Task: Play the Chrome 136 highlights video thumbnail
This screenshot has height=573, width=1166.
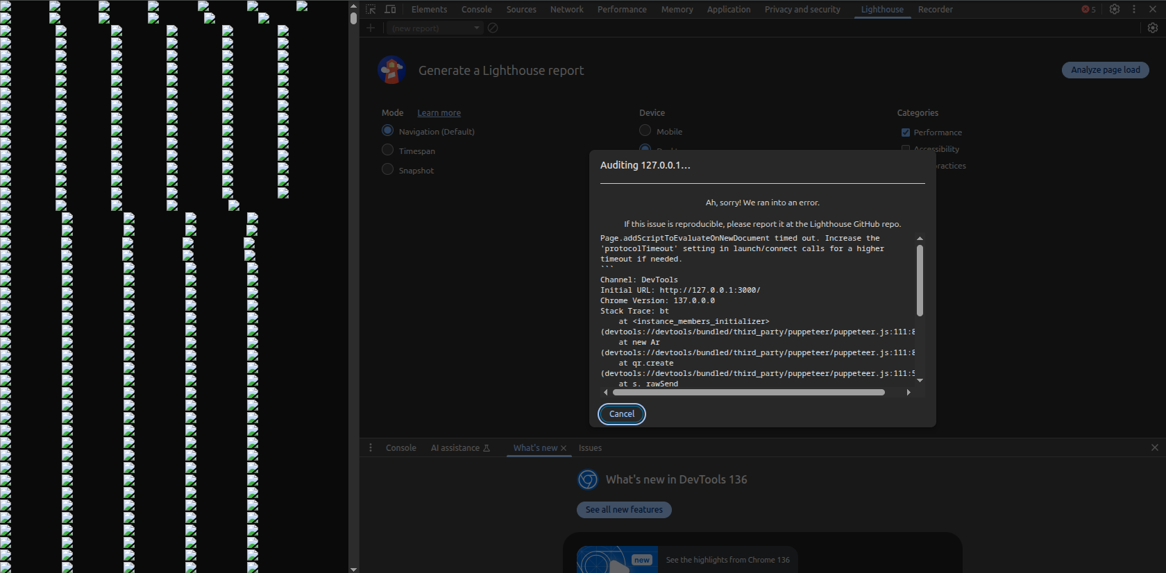Action: [617, 560]
